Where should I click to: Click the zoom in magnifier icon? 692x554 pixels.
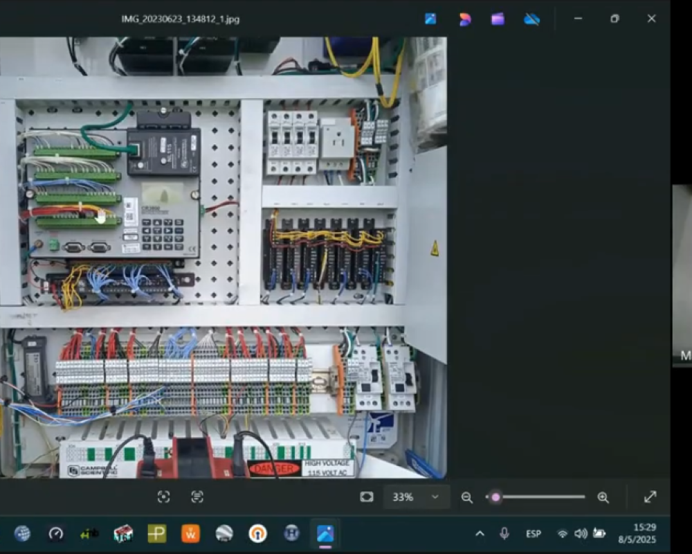tap(603, 497)
